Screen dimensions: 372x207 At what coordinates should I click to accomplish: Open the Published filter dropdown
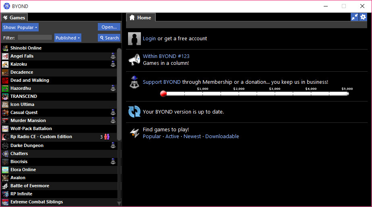coord(68,38)
